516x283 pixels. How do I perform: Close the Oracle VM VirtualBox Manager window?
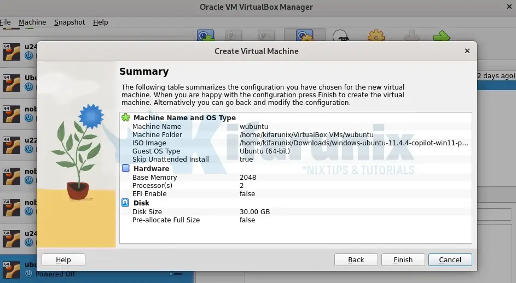coord(509,7)
